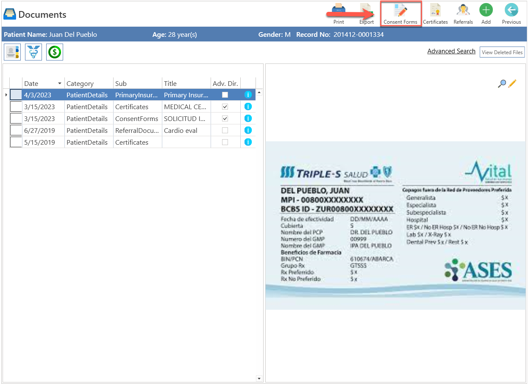Screen dimensions: 528x385
Task: Tick selection box of 6/27/2019 row
Action: [16, 130]
